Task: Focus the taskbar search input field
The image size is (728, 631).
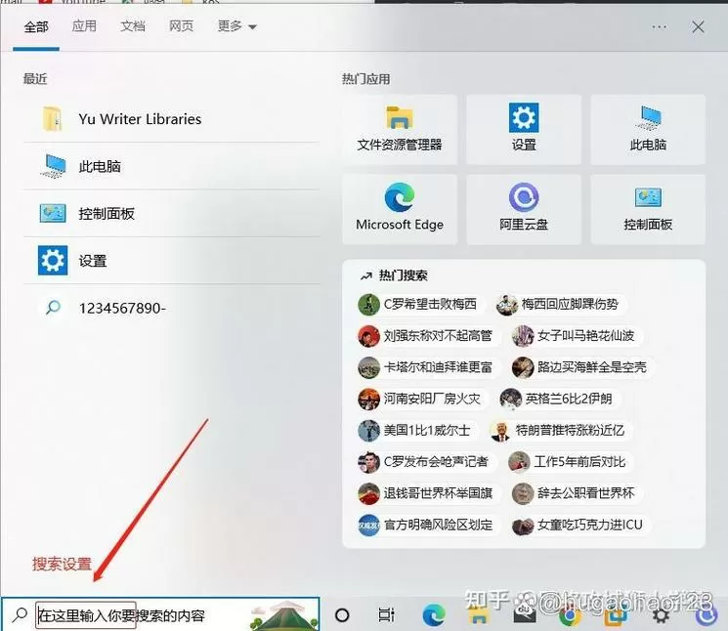Action: coord(160,615)
